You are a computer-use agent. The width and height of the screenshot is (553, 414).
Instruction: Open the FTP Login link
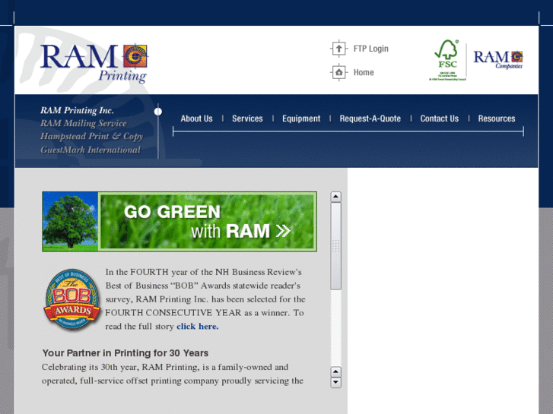(370, 49)
